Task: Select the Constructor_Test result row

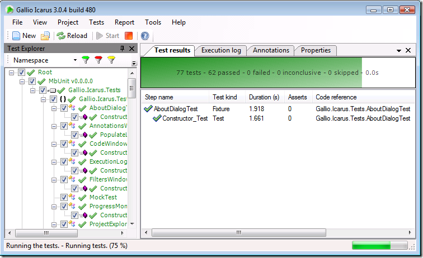Action: (x=185, y=118)
